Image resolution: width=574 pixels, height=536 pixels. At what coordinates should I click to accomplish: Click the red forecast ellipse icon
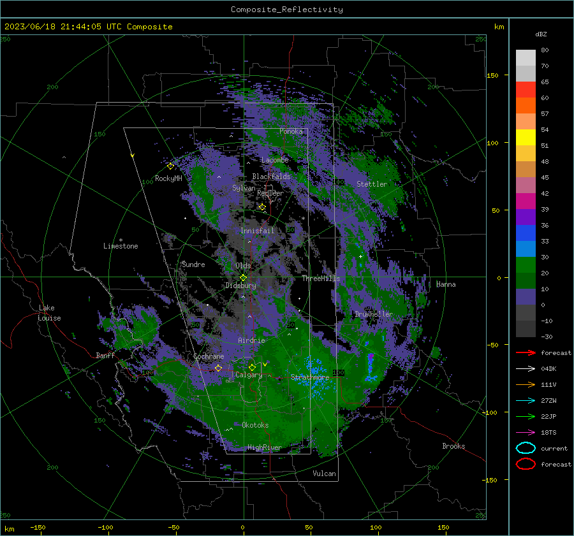tap(526, 464)
